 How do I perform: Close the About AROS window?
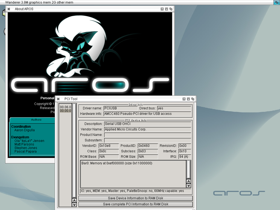coord(9,9)
